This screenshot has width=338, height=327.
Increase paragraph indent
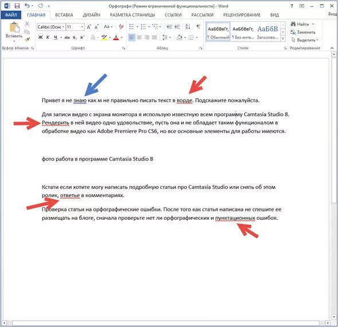click(x=177, y=27)
